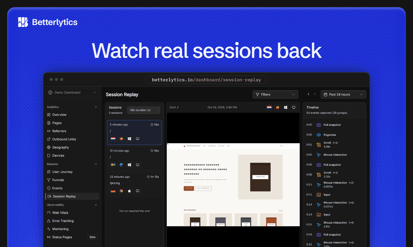The image size is (413, 247).
Task: Jump to 0:05 Mouse interaction event
Action: point(334,155)
